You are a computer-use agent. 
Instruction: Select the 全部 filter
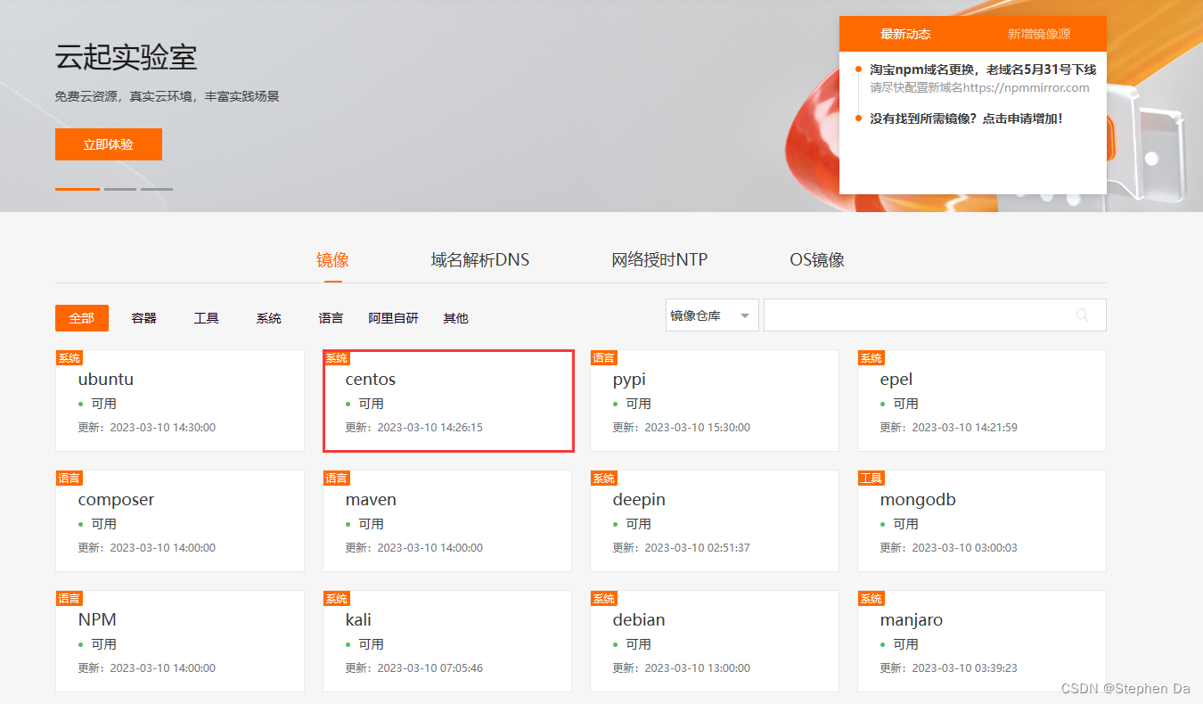tap(82, 318)
